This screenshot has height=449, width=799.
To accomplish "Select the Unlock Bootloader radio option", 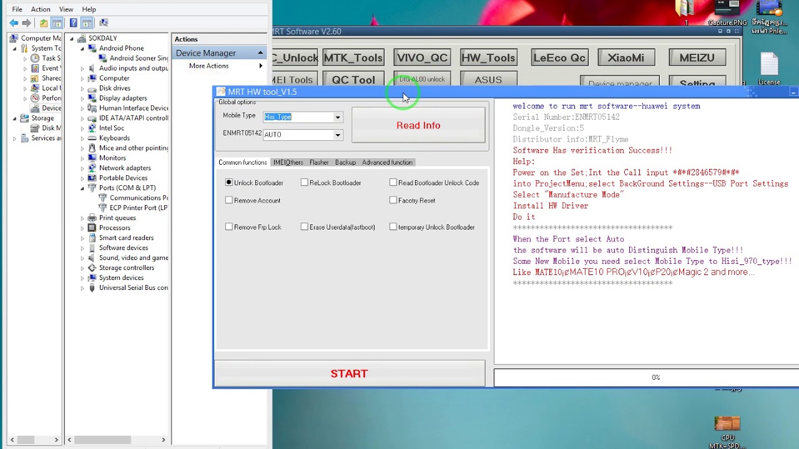I will (x=229, y=183).
